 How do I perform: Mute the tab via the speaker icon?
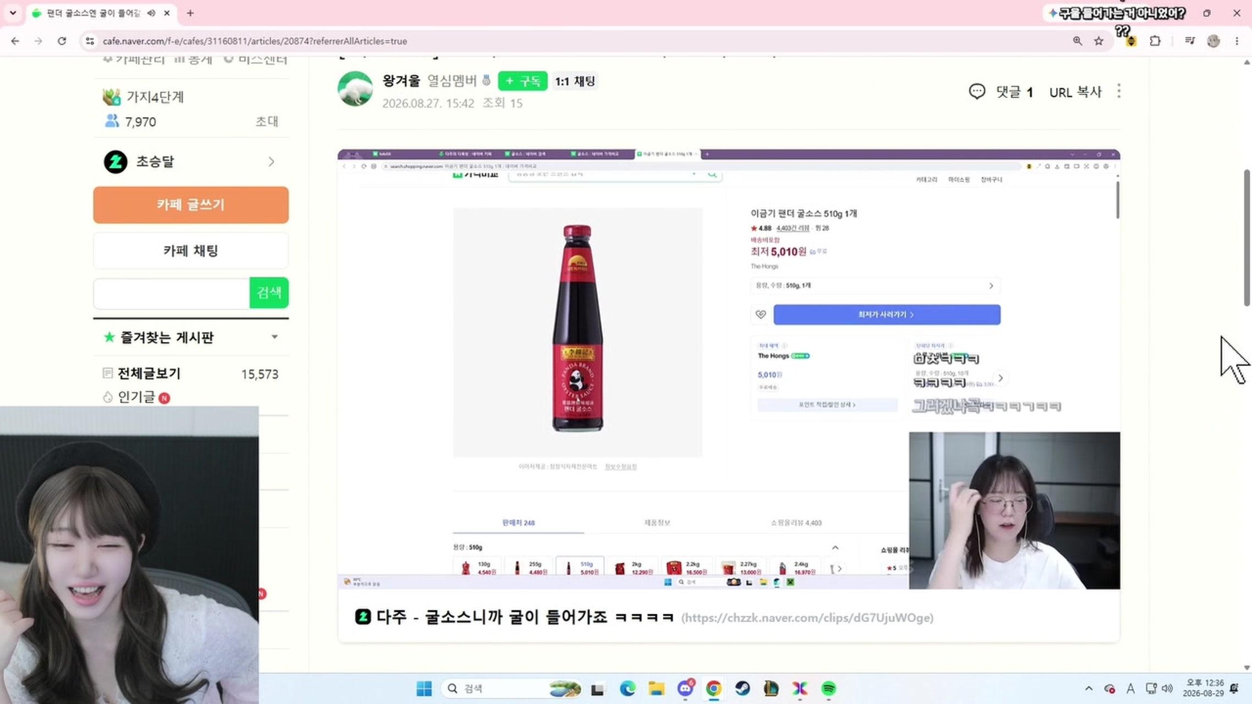(x=151, y=13)
